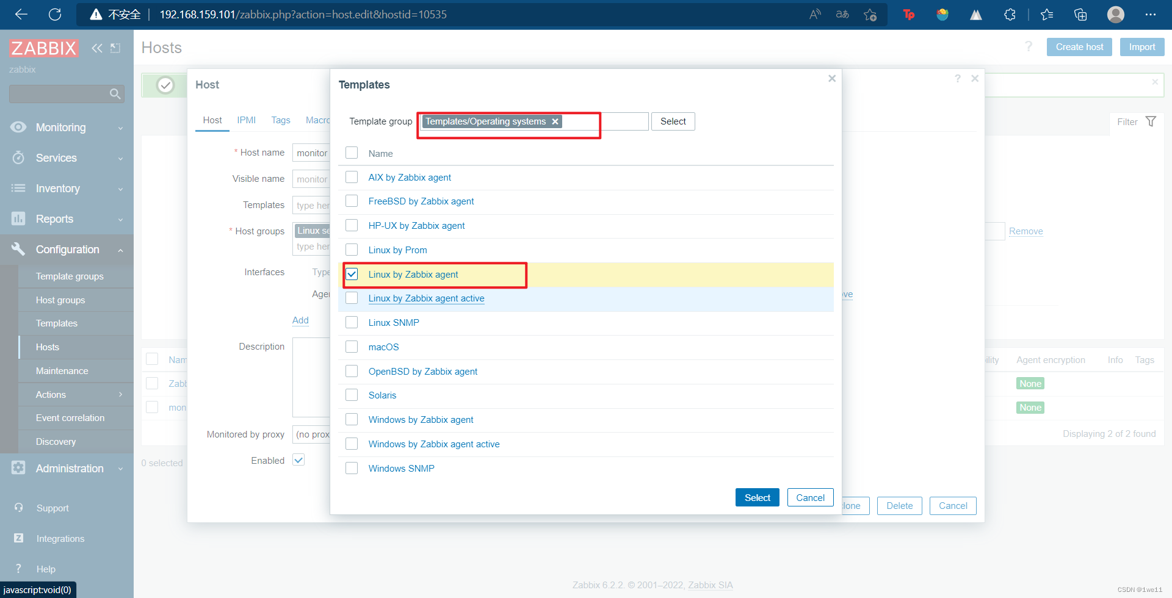Screen dimensions: 1172x598
Task: Close the Templates dialog with X
Action: pyautogui.click(x=832, y=78)
